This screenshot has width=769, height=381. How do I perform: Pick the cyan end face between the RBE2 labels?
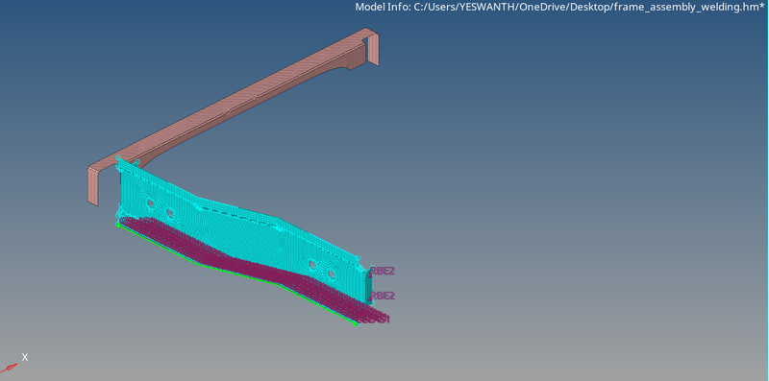(x=369, y=288)
